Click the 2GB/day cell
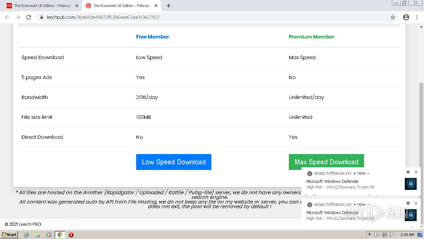The height and width of the screenshot is (239, 424). (147, 97)
